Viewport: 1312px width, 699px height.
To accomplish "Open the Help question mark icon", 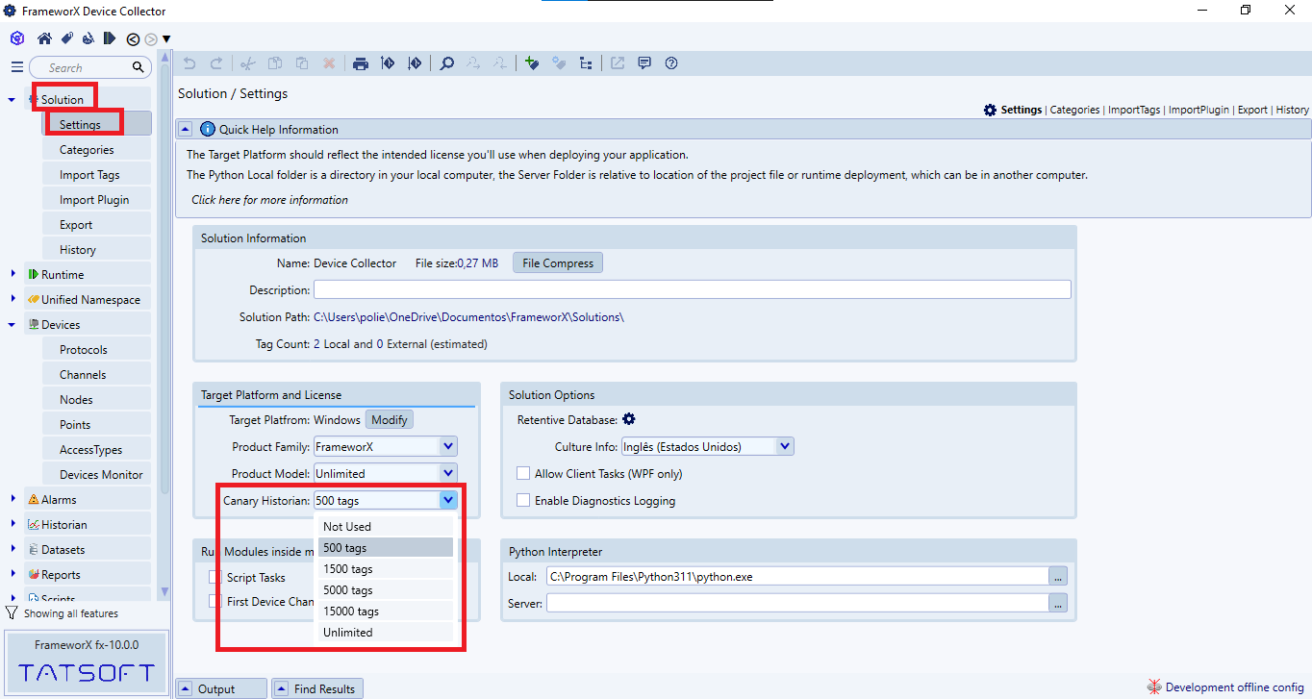I will pos(671,63).
